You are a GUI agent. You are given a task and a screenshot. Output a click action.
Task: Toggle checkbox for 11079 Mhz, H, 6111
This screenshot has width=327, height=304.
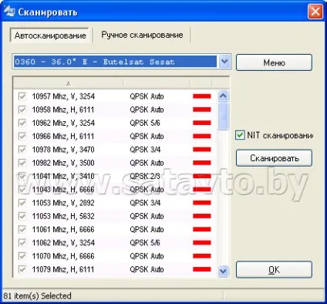22,269
